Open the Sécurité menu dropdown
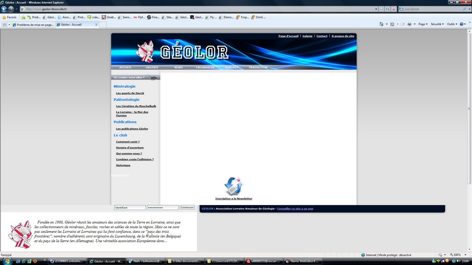 click(x=437, y=24)
